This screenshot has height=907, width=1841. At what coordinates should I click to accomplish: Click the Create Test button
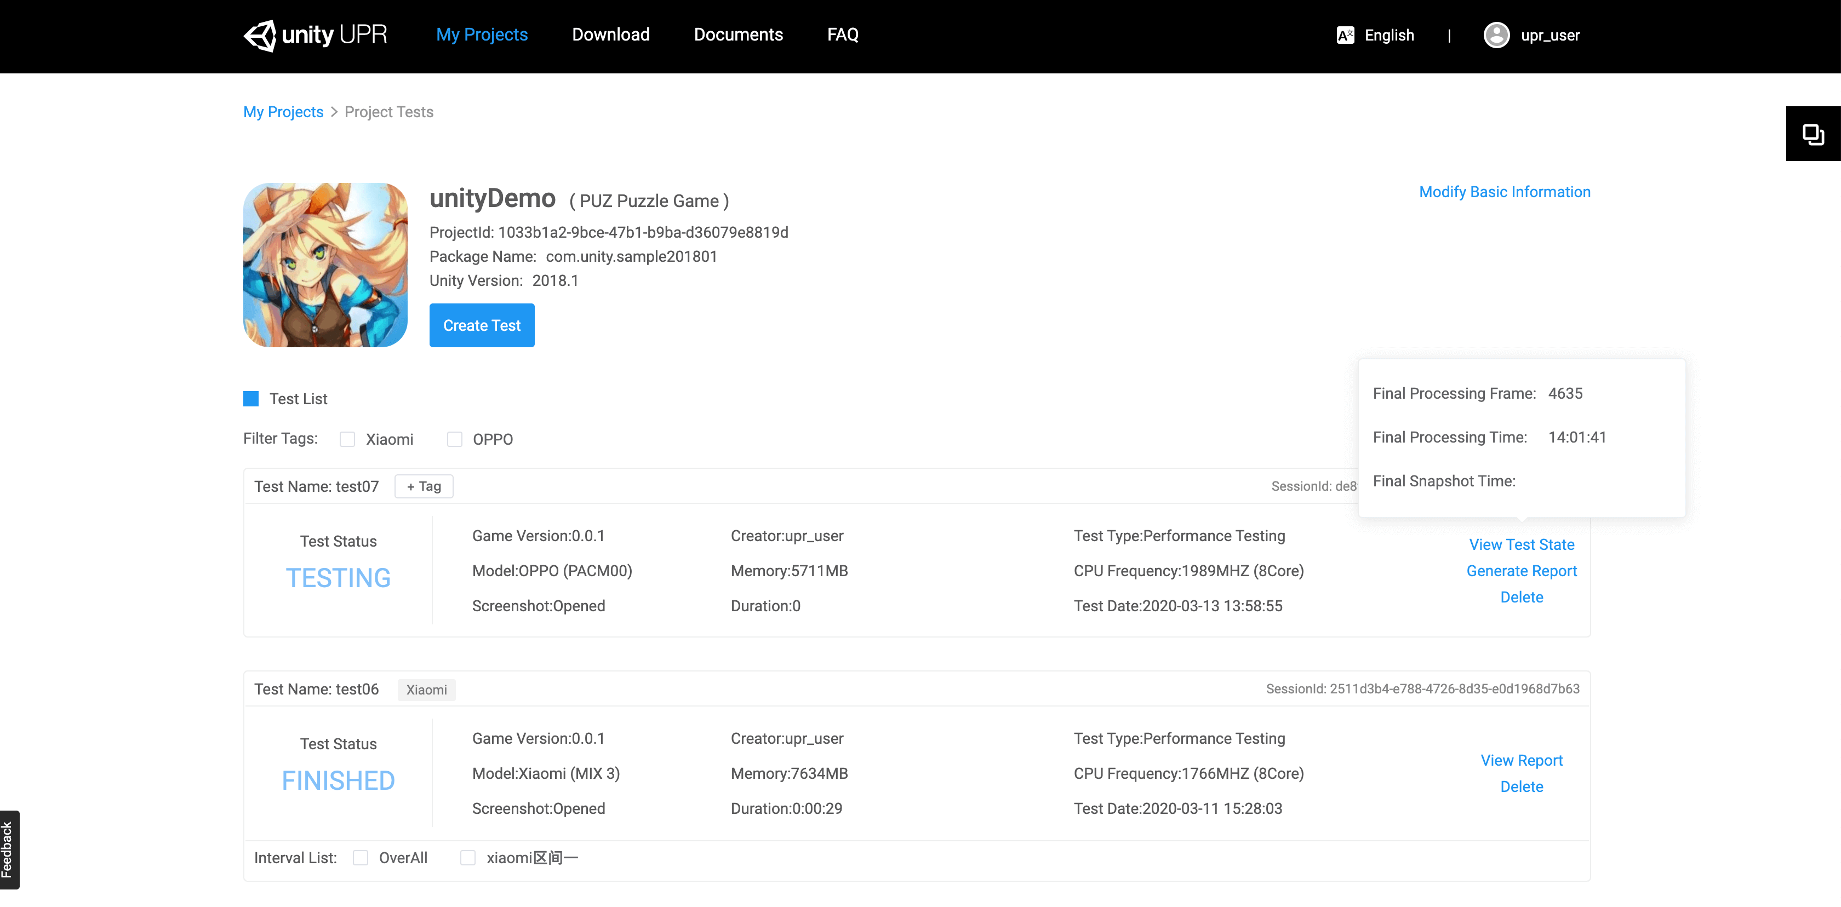(x=482, y=326)
